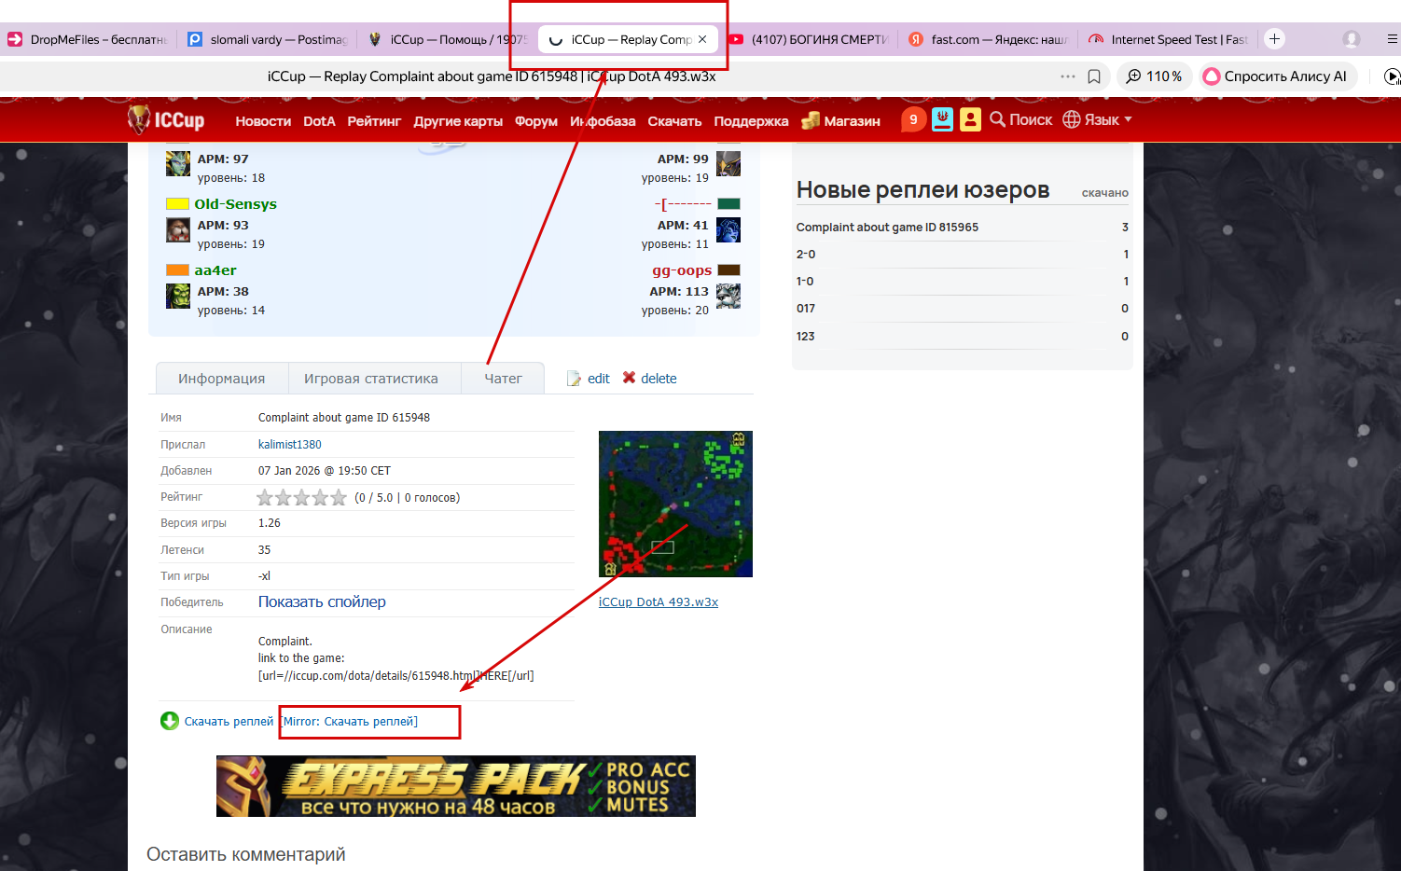Screen dimensions: 1401x871
Task: Open the Рейтинг menu item
Action: 374,121
